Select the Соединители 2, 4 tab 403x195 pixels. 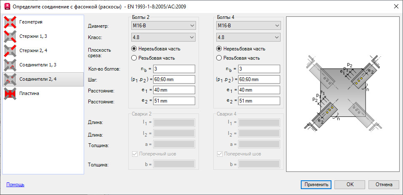click(x=43, y=79)
